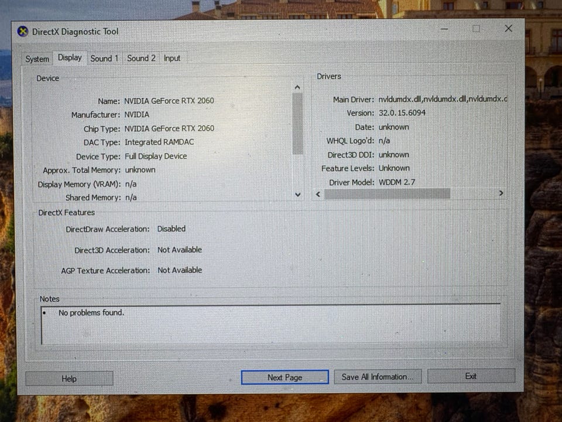Click the Notes text box area
This screenshot has height=422, width=562.
click(270, 324)
